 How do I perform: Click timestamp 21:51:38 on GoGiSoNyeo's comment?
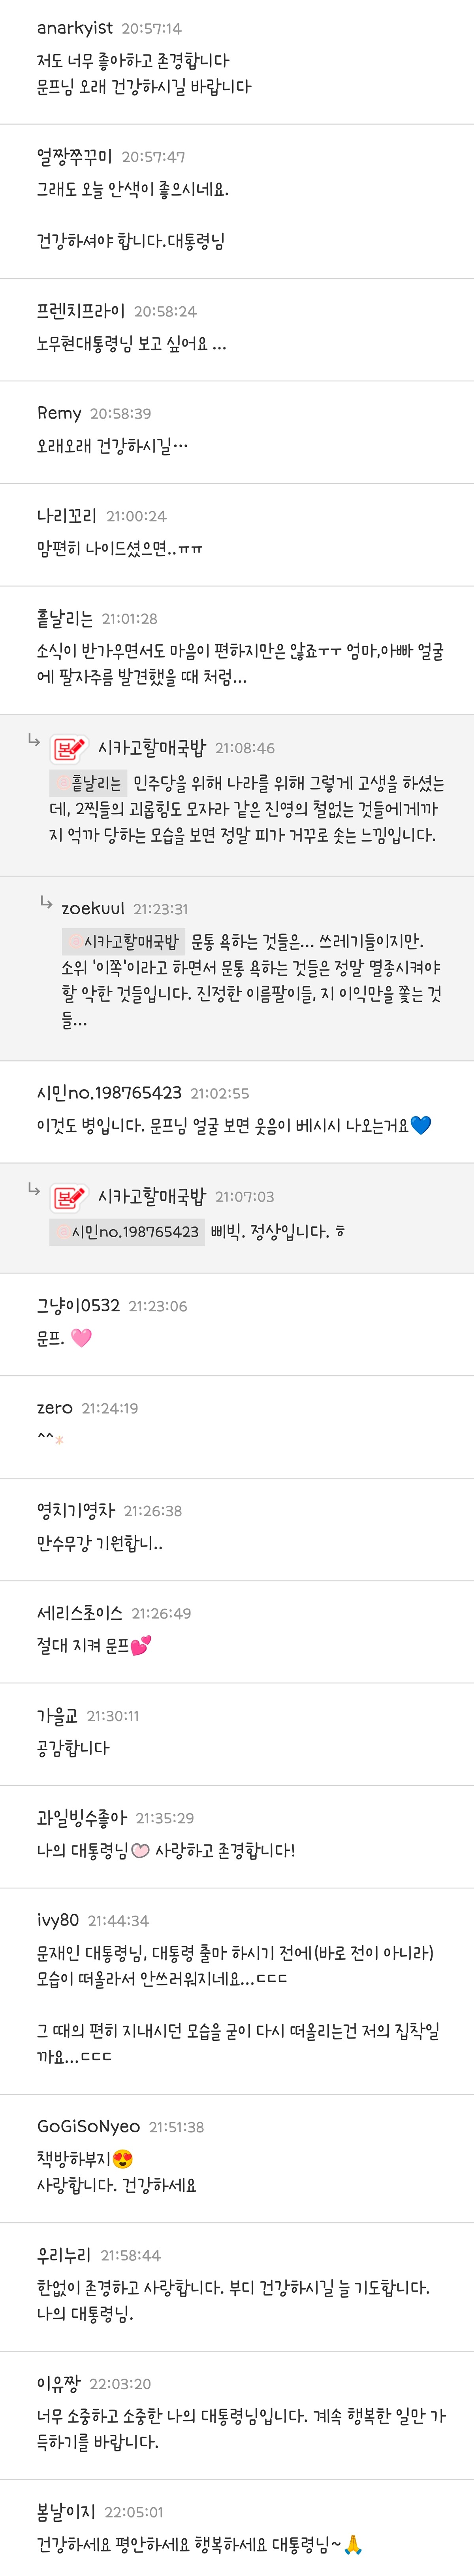coord(177,2127)
